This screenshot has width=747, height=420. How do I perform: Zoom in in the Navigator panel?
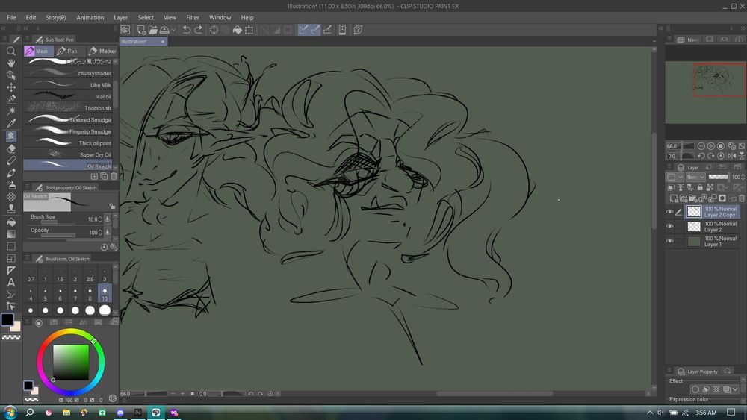tap(711, 146)
